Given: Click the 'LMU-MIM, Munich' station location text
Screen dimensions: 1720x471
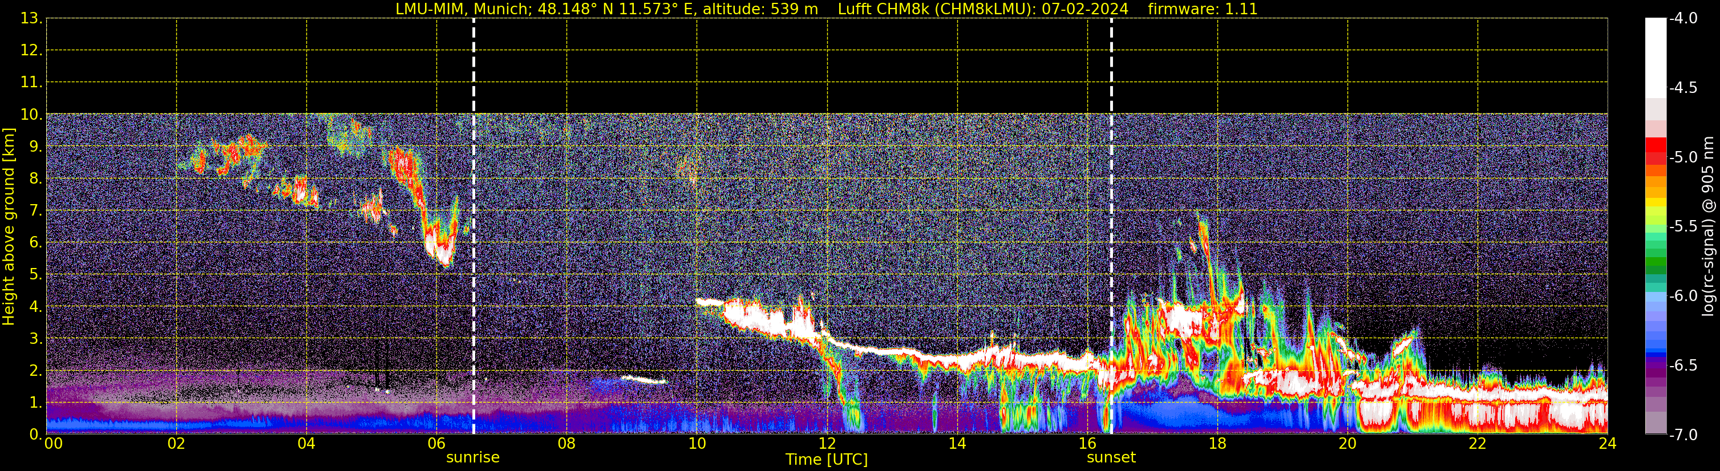Looking at the screenshot, I should tap(463, 9).
